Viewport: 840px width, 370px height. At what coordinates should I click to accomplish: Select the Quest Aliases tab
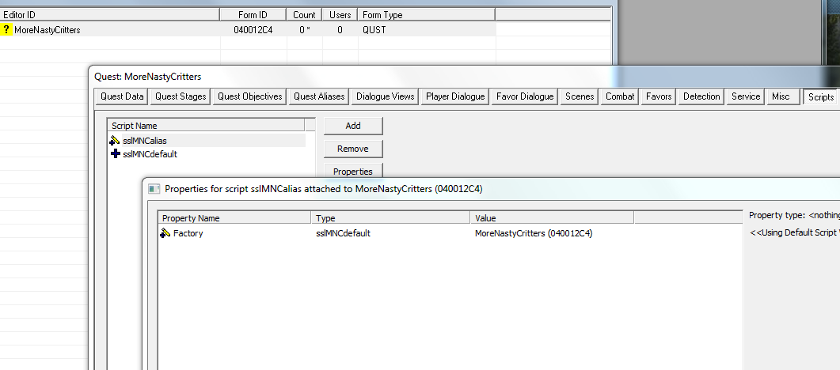point(319,96)
